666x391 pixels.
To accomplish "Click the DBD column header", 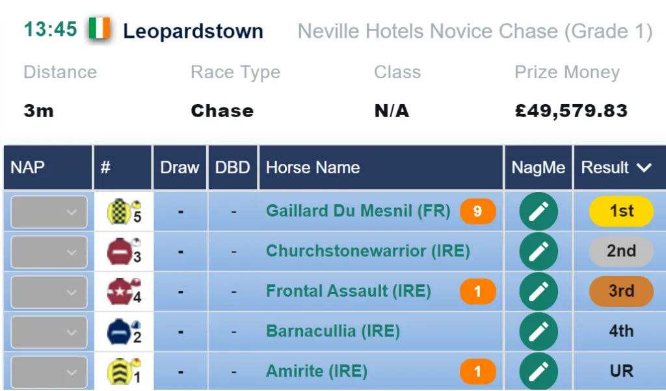I will (x=233, y=167).
